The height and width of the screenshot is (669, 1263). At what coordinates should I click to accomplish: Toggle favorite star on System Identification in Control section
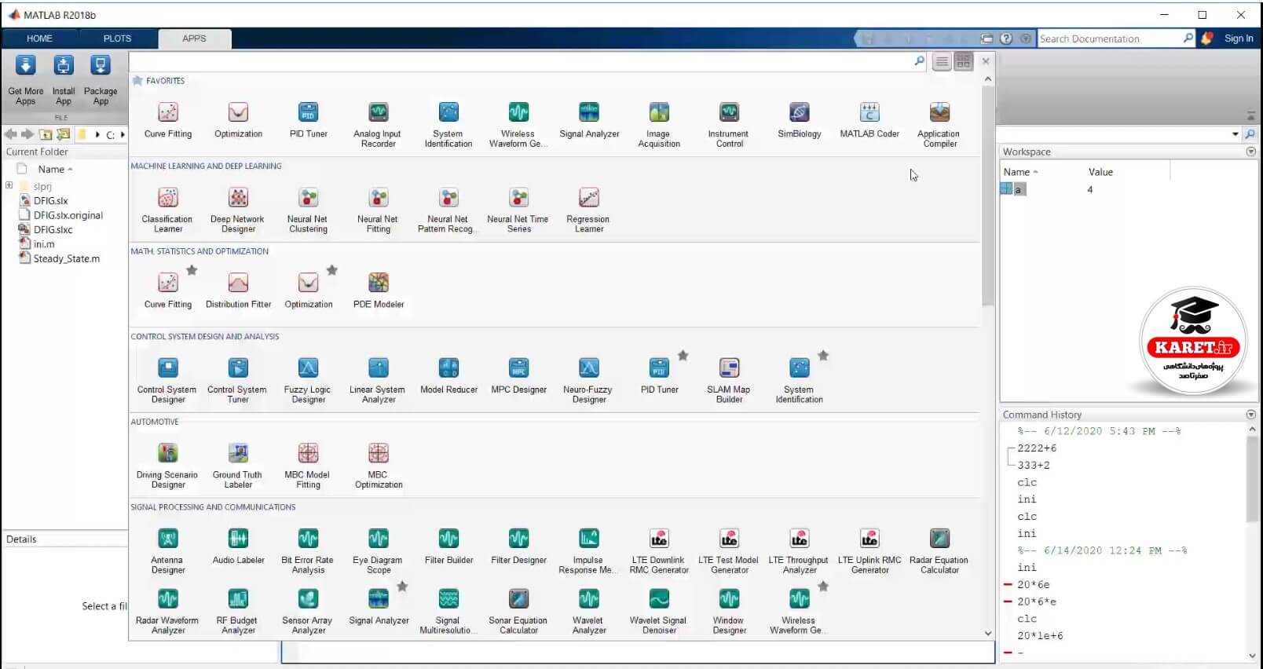tap(823, 356)
